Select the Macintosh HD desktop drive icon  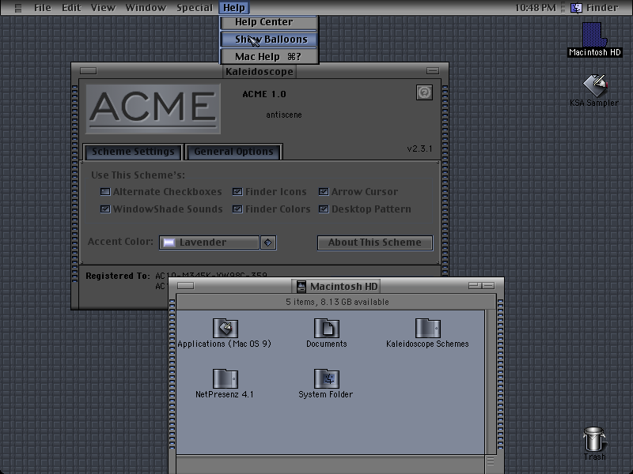pos(594,35)
